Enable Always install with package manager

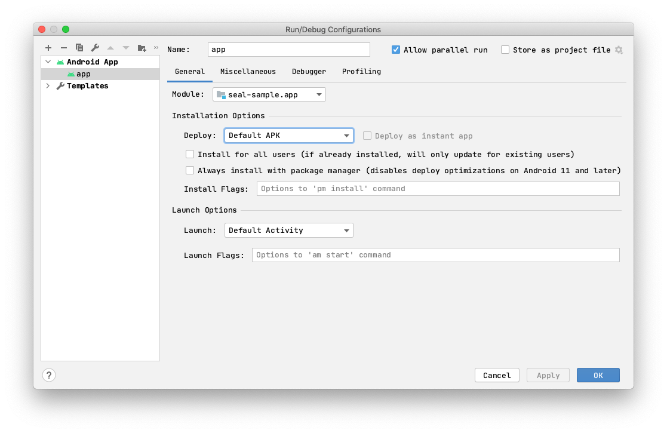(x=189, y=170)
